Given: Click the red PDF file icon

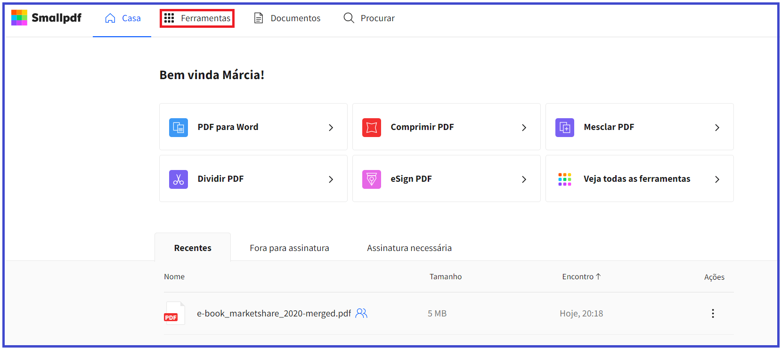Looking at the screenshot, I should point(174,313).
